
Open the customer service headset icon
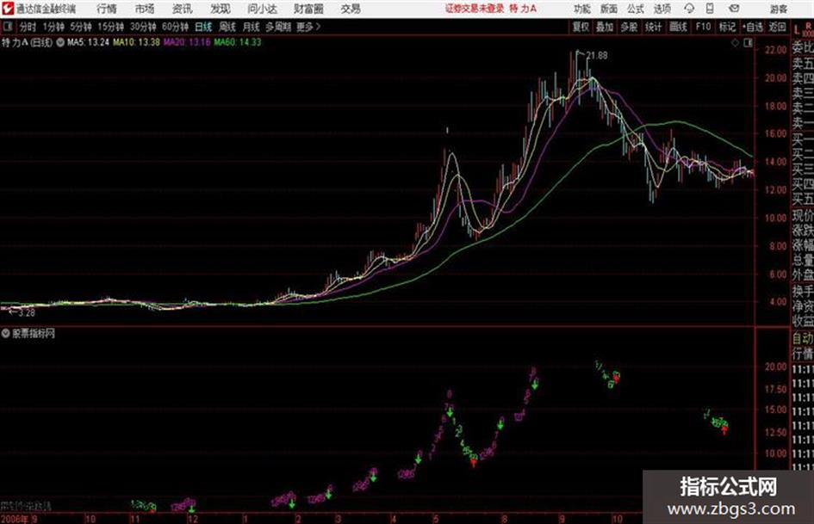point(689,9)
